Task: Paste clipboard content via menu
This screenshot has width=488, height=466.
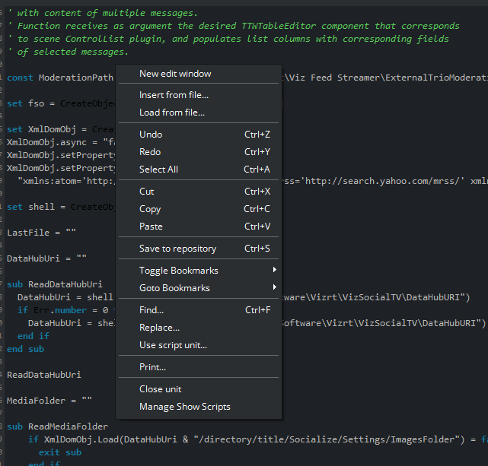Action: (x=151, y=227)
